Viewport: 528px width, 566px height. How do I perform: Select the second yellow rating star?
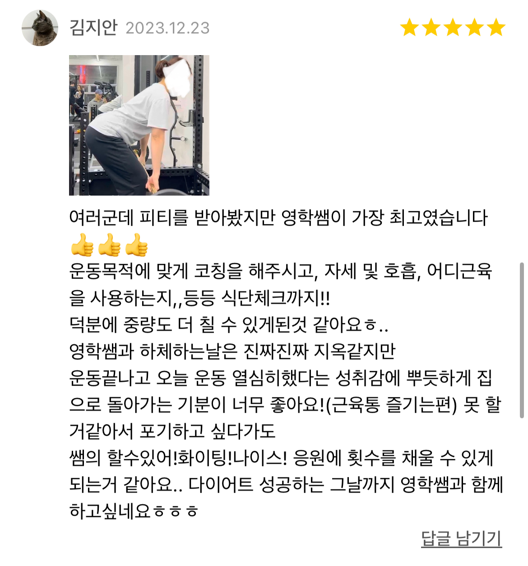click(x=431, y=28)
